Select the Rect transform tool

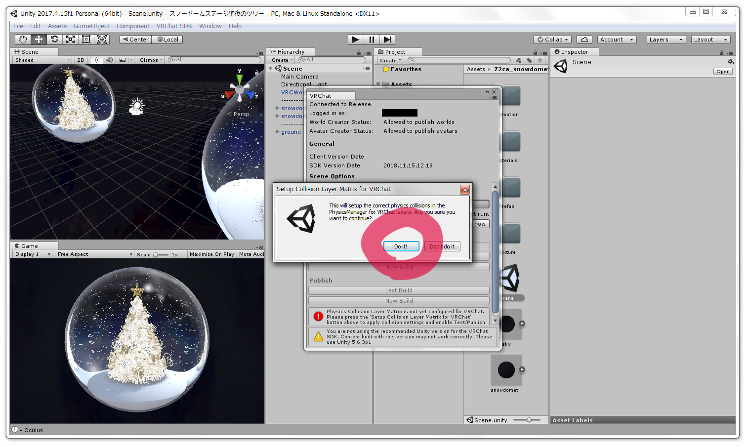pos(86,40)
